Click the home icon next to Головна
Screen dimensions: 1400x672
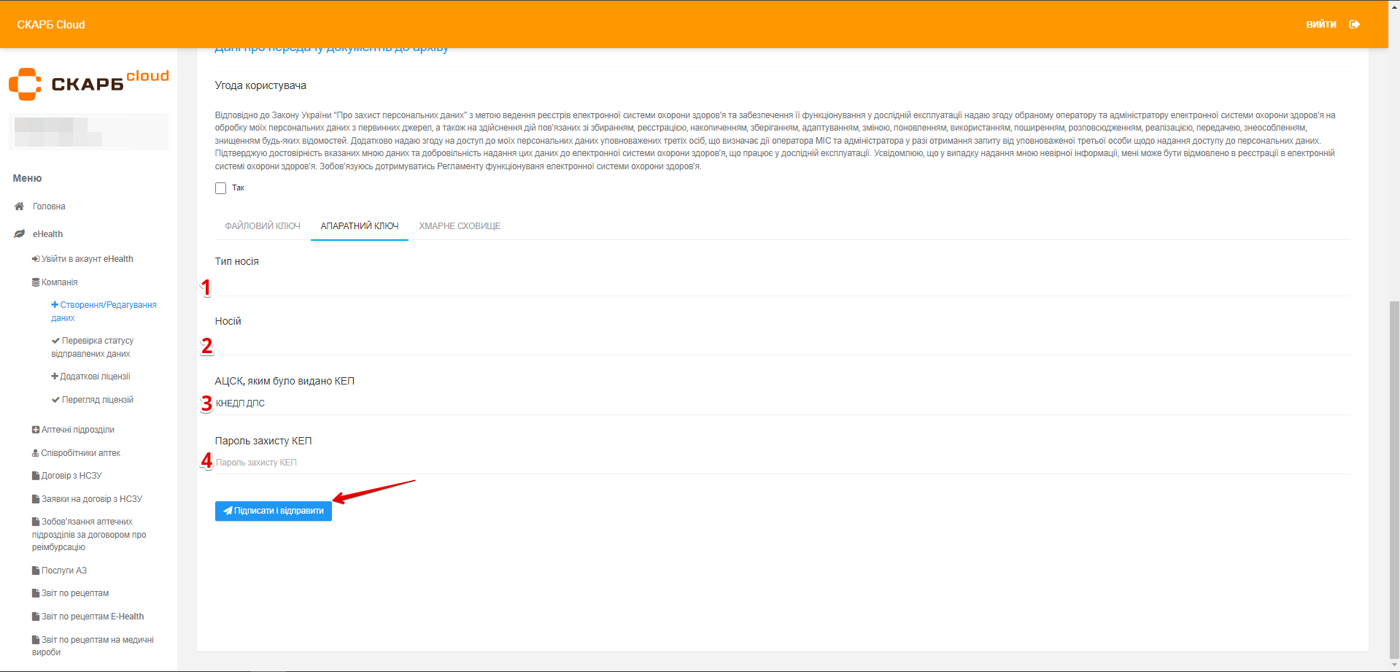pyautogui.click(x=20, y=206)
